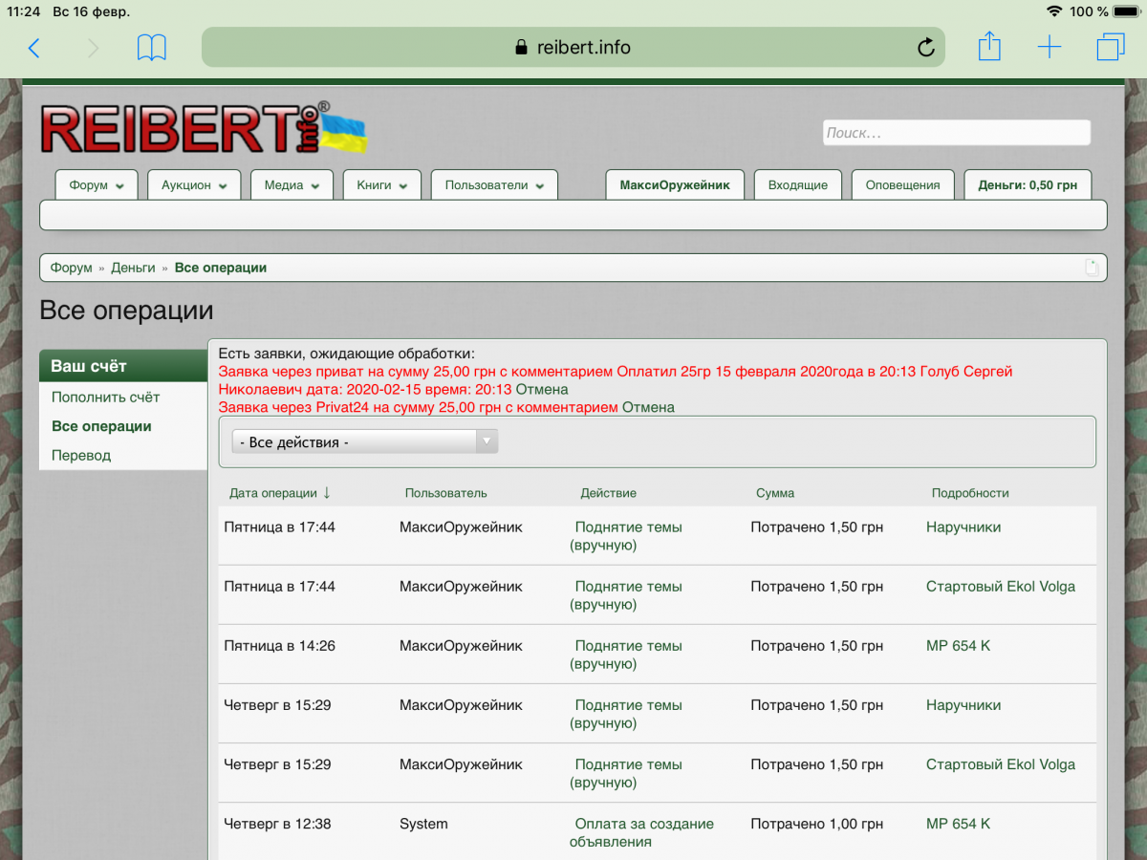1147x860 pixels.
Task: Tap the Safari back arrow
Action: (x=34, y=48)
